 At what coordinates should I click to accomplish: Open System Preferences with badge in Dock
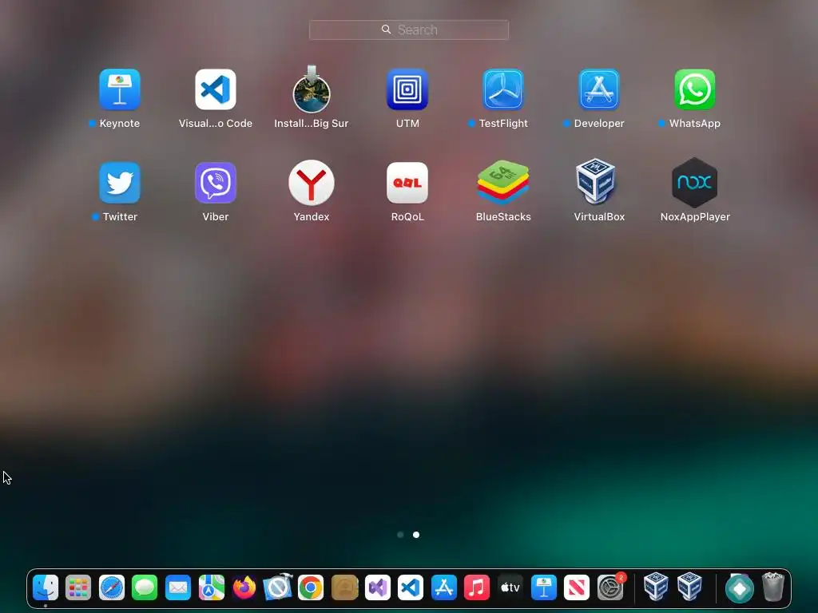[610, 588]
